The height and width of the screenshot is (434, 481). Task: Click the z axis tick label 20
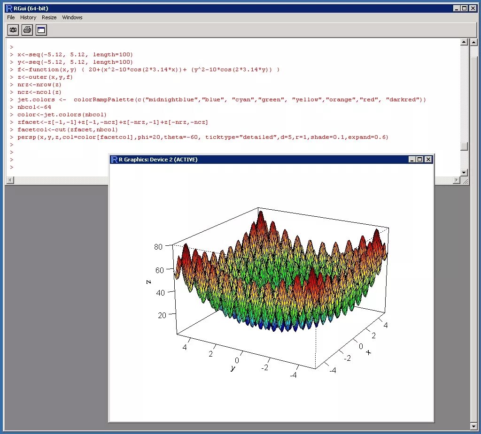pos(162,315)
